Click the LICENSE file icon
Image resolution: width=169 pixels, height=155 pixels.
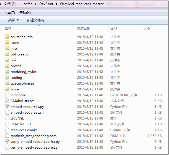tap(7, 118)
